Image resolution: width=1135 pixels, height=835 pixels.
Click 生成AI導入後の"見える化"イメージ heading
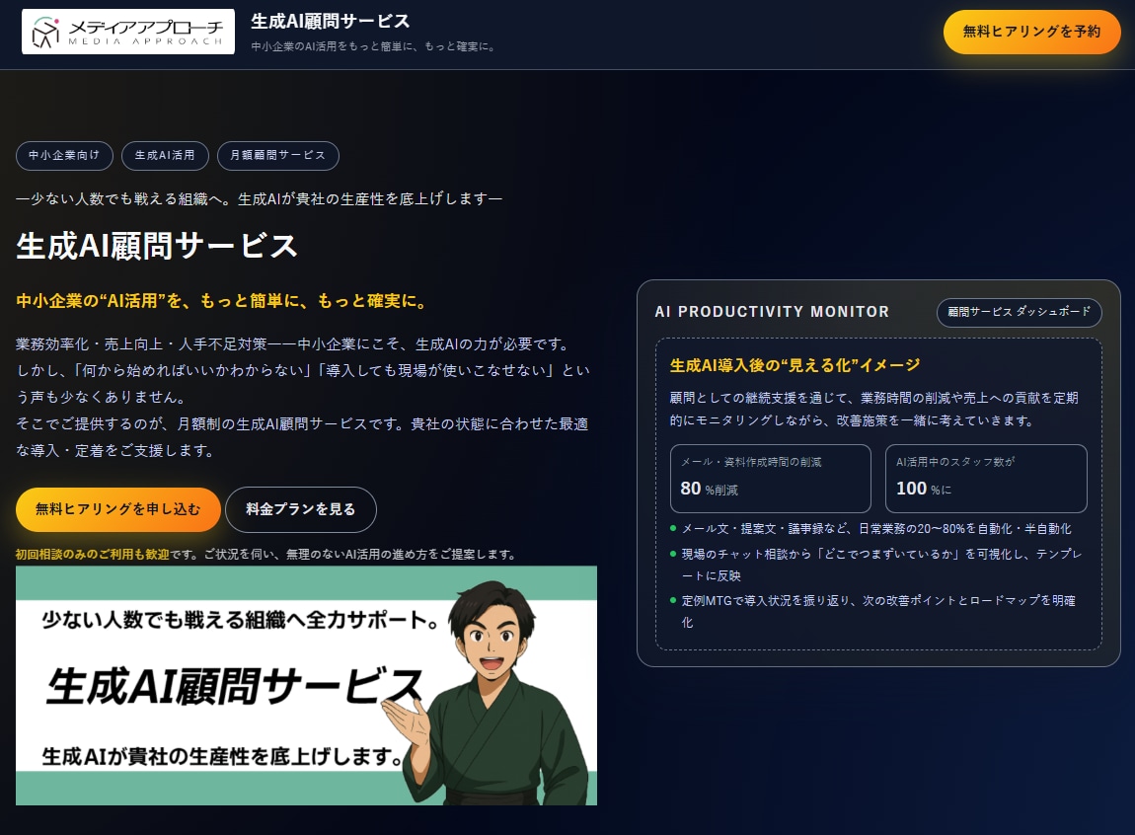tap(794, 365)
